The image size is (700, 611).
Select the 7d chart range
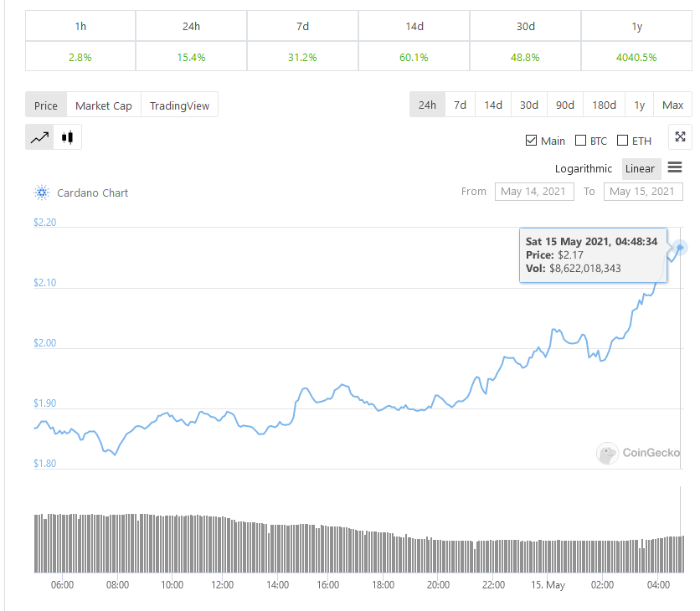pos(460,105)
